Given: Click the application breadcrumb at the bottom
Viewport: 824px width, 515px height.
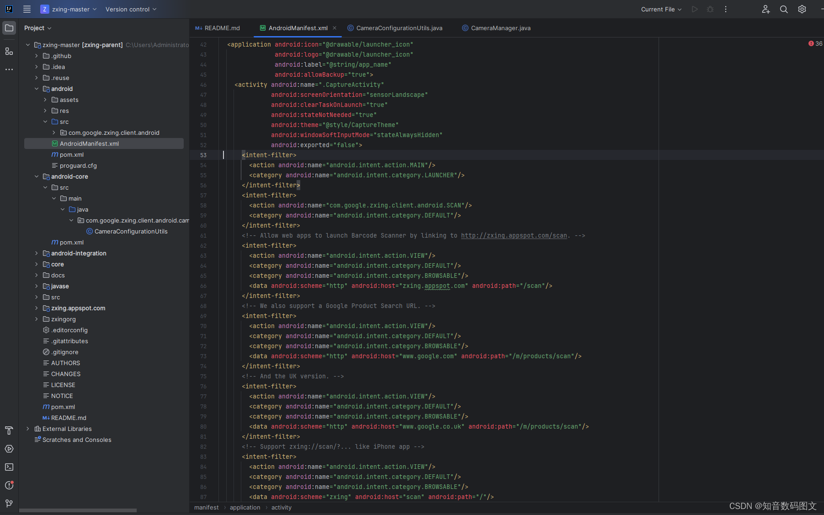Looking at the screenshot, I should coord(245,507).
